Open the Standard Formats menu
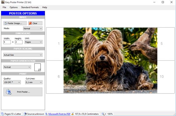Image resolution: width=176 pixels, height=116 pixels. pyautogui.click(x=30, y=7)
